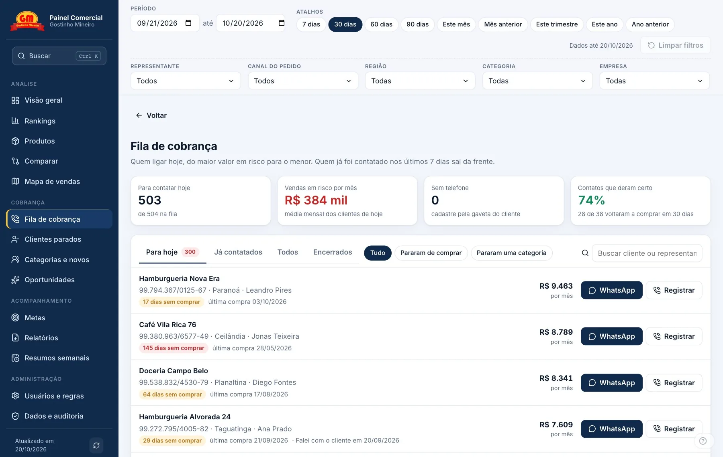Select the 60 dias shortcut
Viewport: 723px width, 457px height.
point(382,24)
